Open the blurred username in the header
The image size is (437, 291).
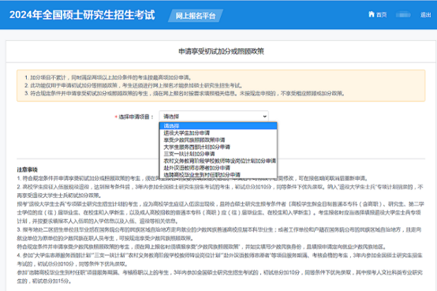click(x=403, y=15)
